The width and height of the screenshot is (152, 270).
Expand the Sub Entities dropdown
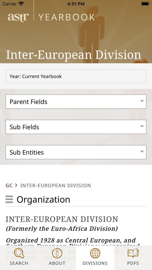tap(76, 152)
